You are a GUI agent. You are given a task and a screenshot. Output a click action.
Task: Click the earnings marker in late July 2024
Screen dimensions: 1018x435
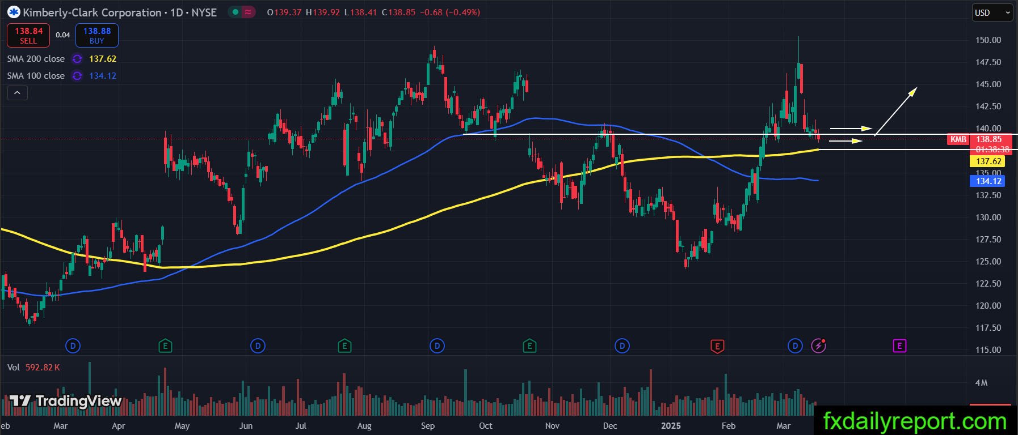(x=344, y=346)
